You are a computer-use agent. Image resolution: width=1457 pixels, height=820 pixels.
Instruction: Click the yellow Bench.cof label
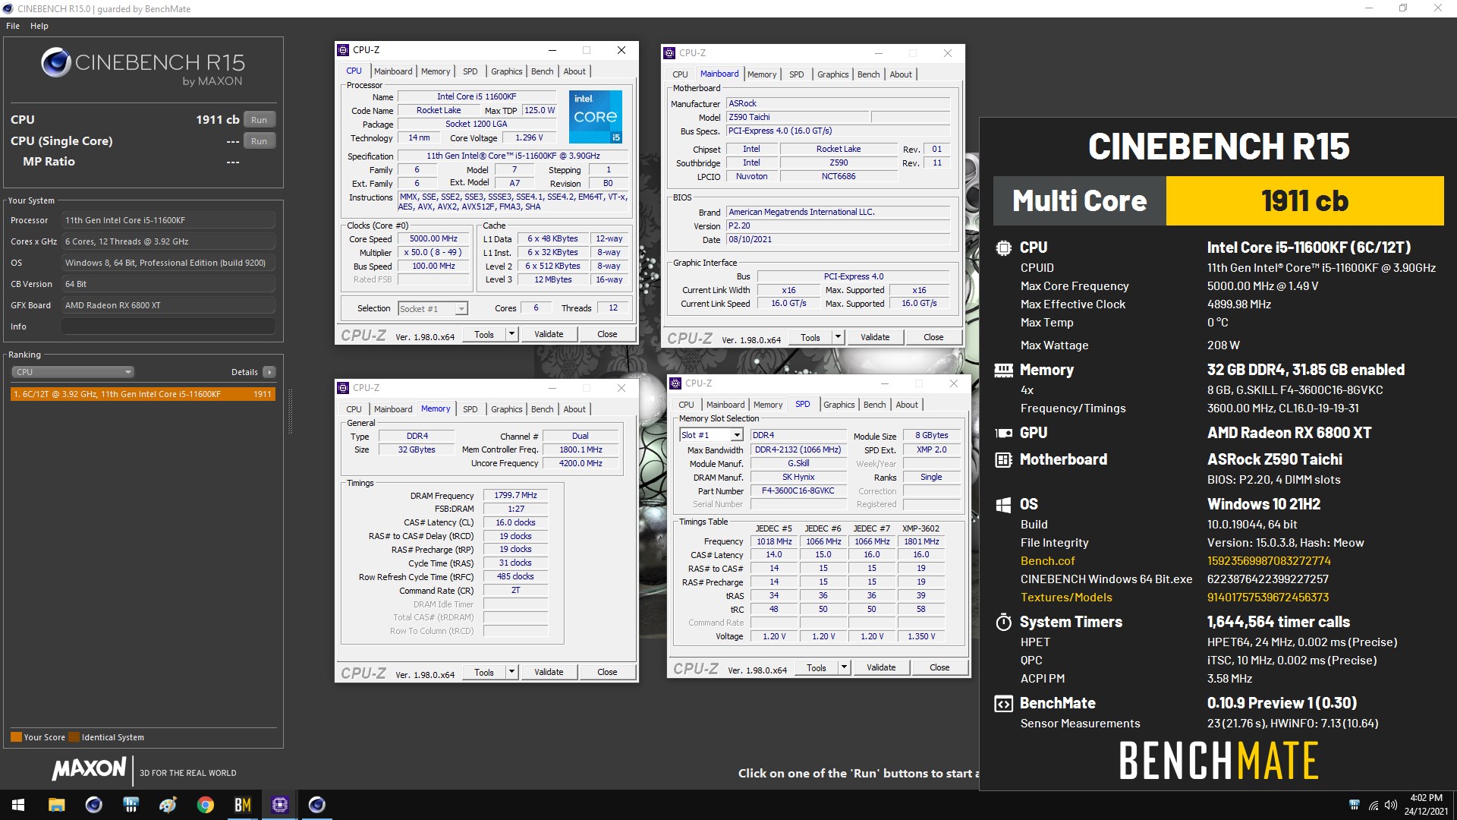1047,561
